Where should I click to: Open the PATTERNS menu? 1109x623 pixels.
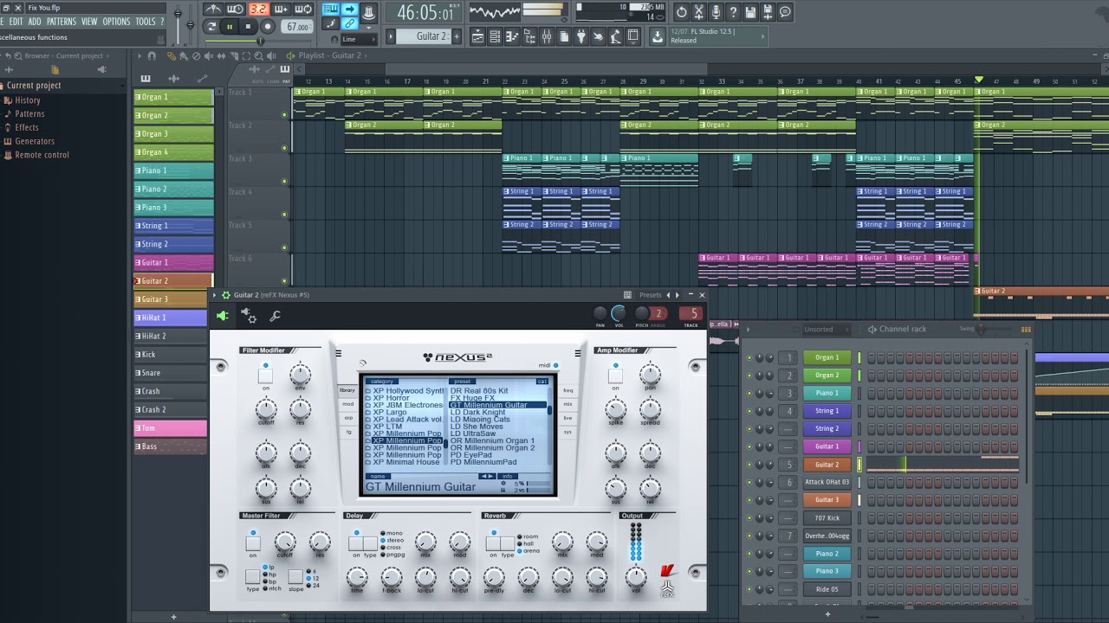click(61, 22)
